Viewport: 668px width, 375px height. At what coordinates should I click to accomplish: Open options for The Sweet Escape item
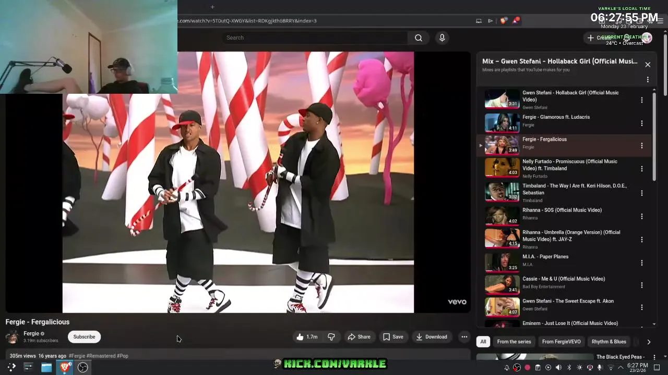click(x=642, y=307)
